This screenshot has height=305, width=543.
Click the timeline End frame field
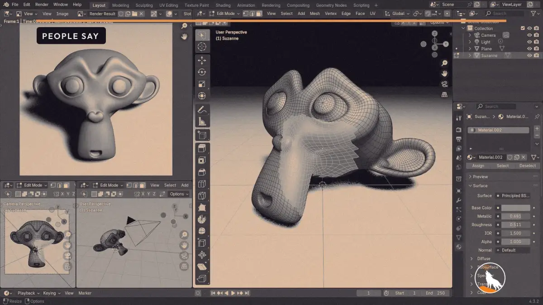(x=436, y=293)
